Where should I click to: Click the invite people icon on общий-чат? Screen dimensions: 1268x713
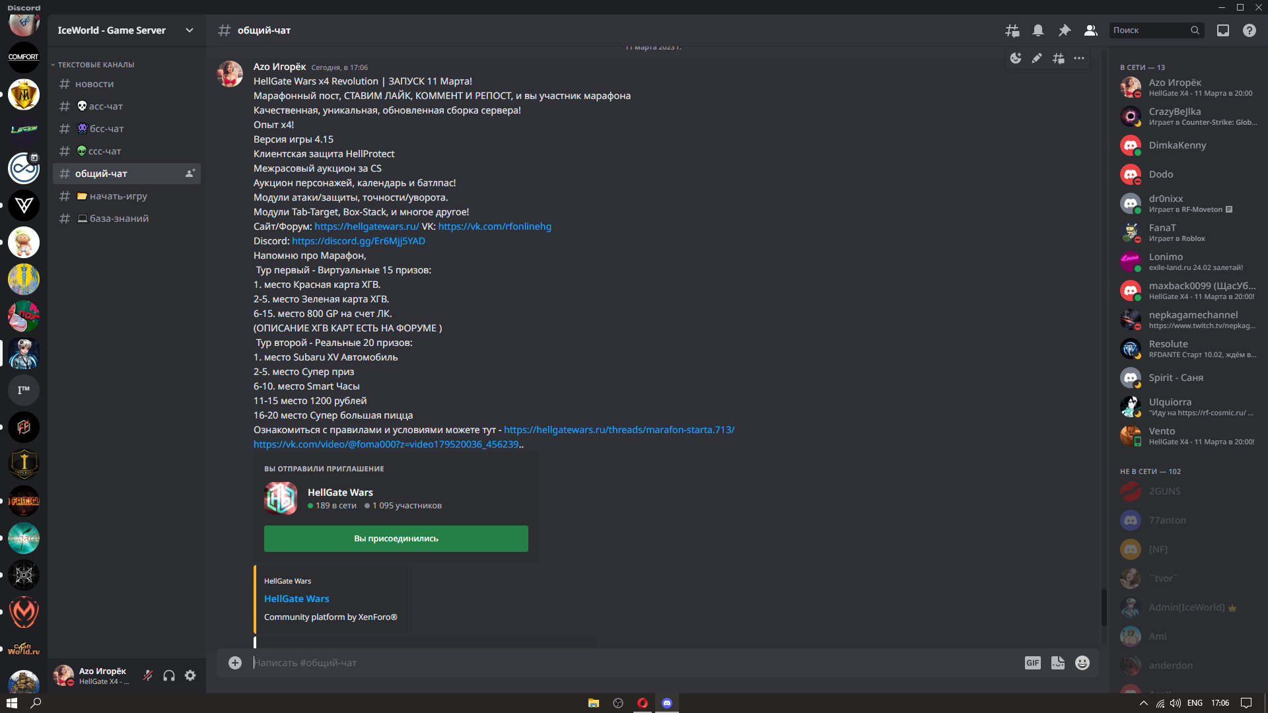pos(190,174)
